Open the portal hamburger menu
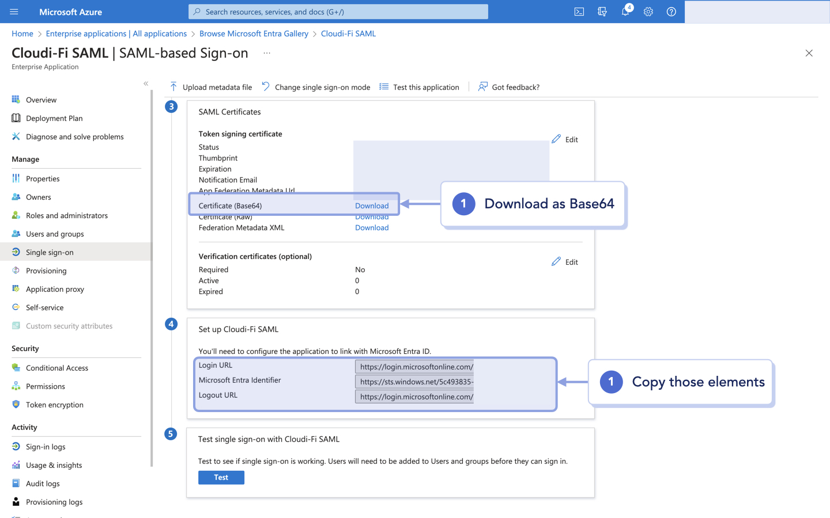Screen dimensions: 830x518 15,12
